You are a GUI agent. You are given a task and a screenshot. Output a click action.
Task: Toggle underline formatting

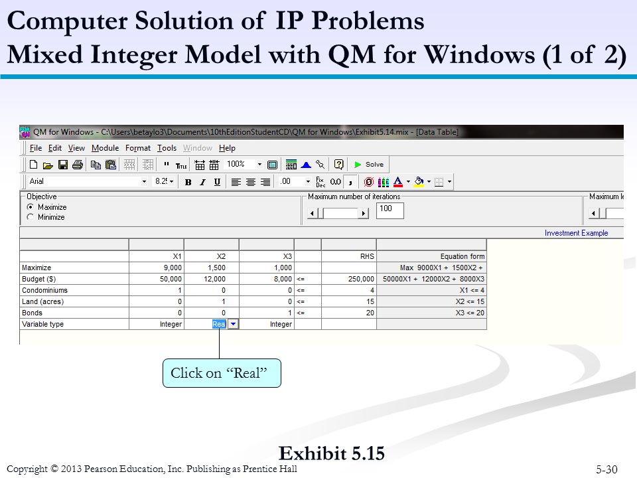point(218,182)
